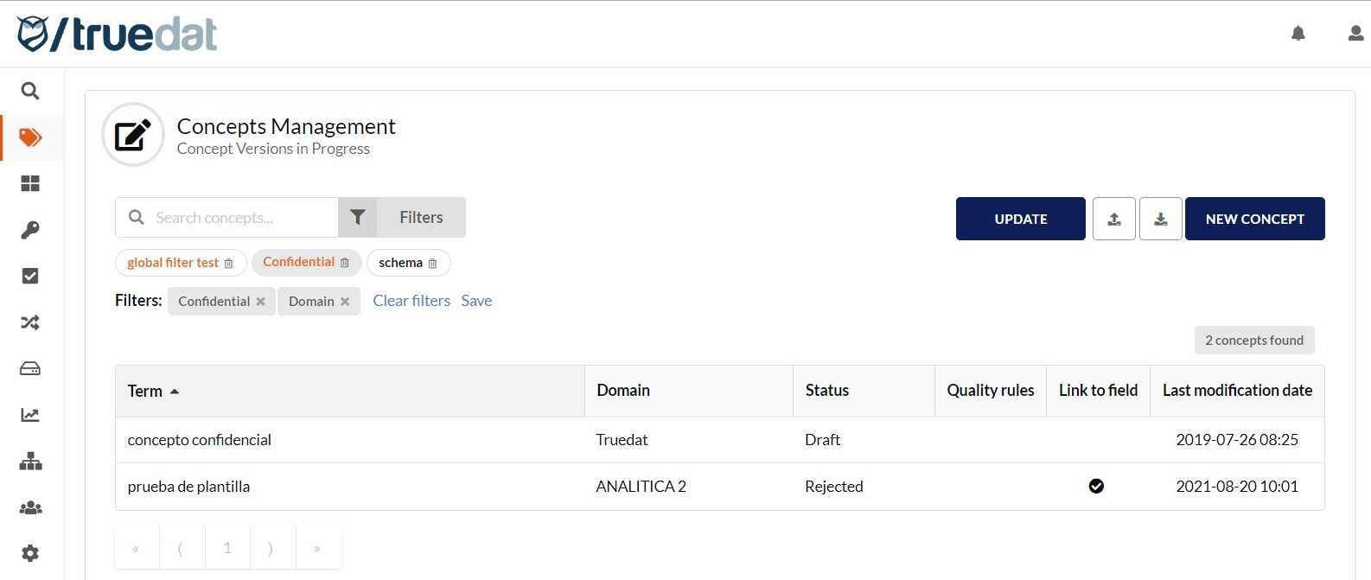The image size is (1371, 580).
Task: Sort by the Term column header
Action: [x=145, y=391]
